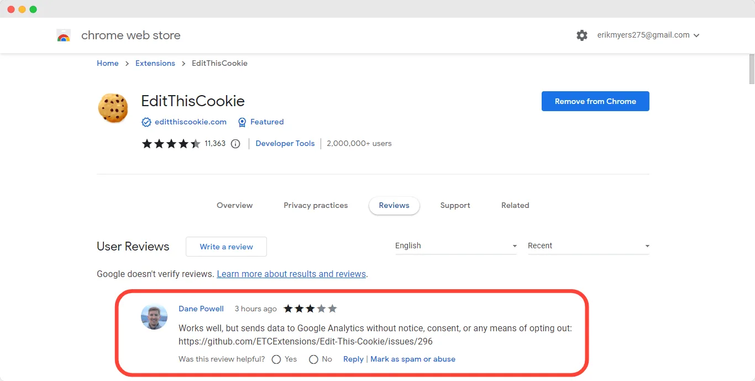Select No for review helpful
This screenshot has width=755, height=381.
(x=313, y=359)
